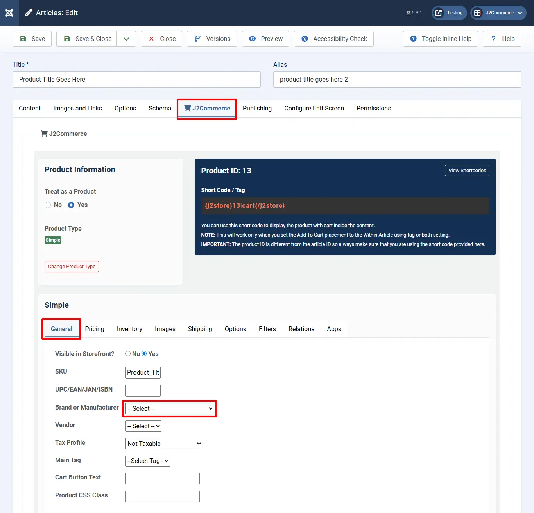Image resolution: width=534 pixels, height=513 pixels.
Task: Open the Testing site preview button
Action: tap(449, 13)
